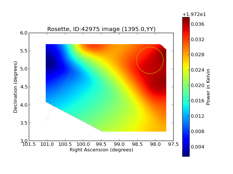Click the 99.0 right ascension tick label
233x174 pixels.
point(119,144)
